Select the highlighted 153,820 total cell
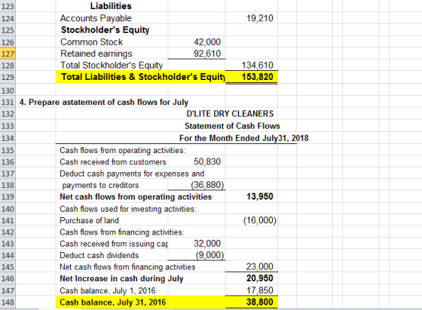The image size is (422, 310). point(252,77)
